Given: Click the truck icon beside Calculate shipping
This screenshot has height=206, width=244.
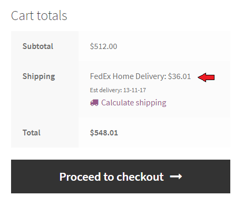Looking at the screenshot, I should [94, 103].
